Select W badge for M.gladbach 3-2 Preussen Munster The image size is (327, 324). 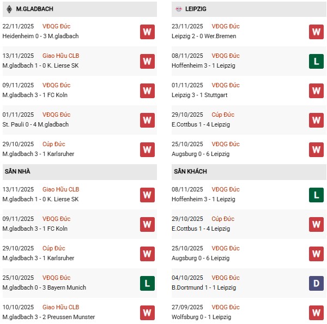click(147, 313)
